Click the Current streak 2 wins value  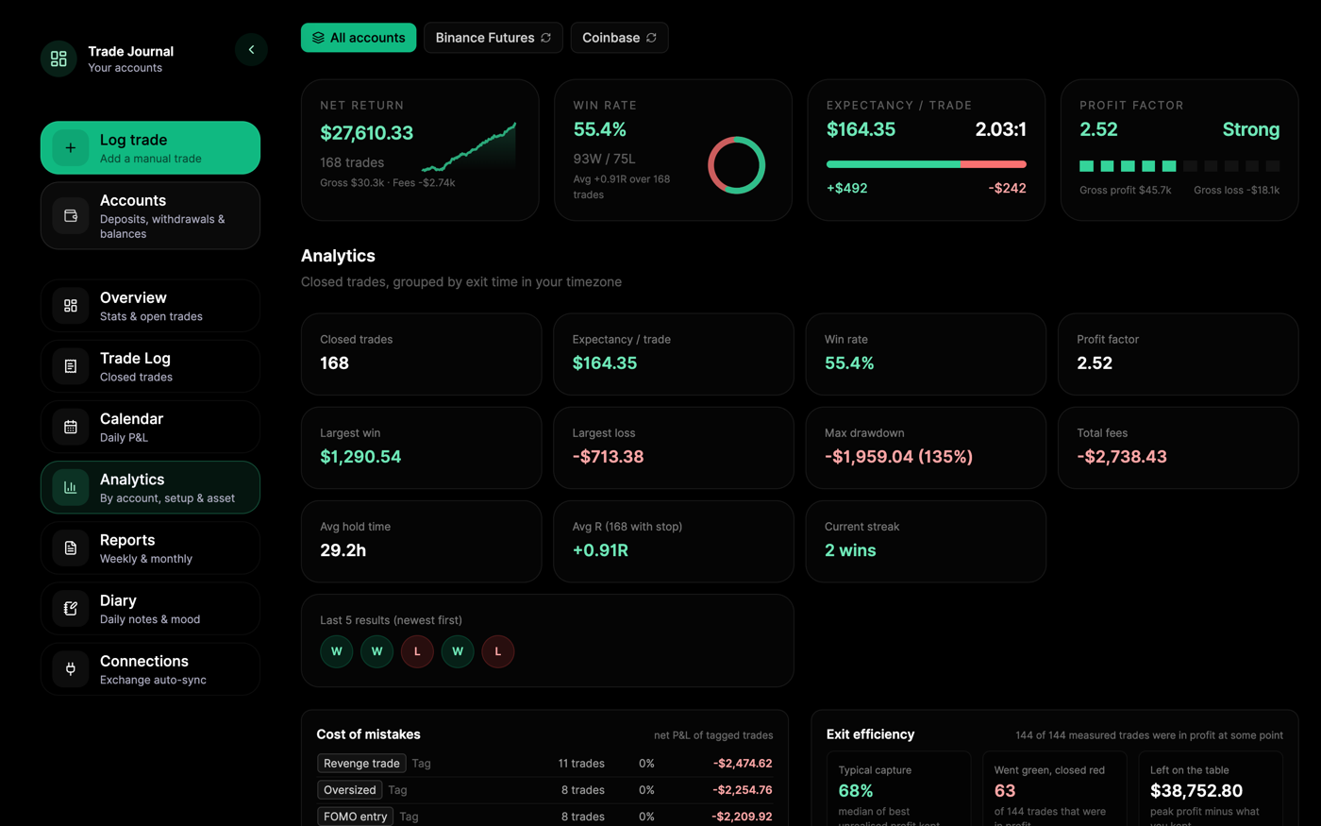tap(850, 550)
